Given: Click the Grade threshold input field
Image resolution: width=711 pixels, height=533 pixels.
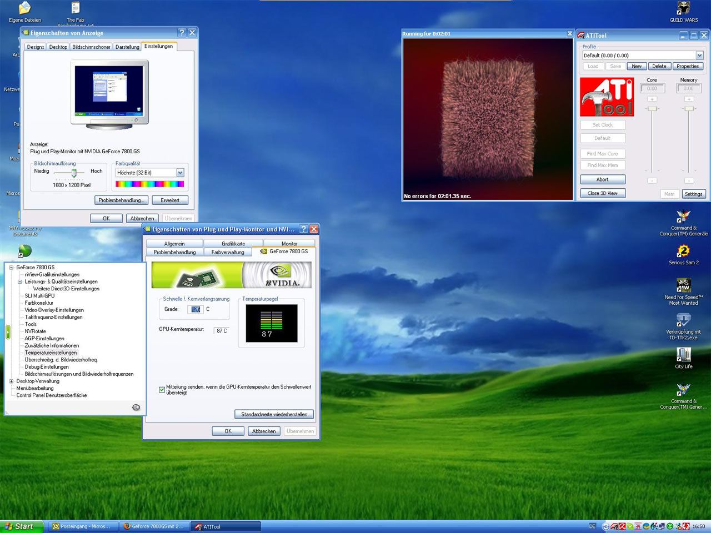Looking at the screenshot, I should (x=196, y=309).
